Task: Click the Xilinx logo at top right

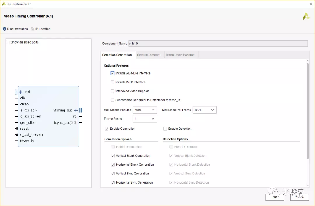Action: (306, 16)
